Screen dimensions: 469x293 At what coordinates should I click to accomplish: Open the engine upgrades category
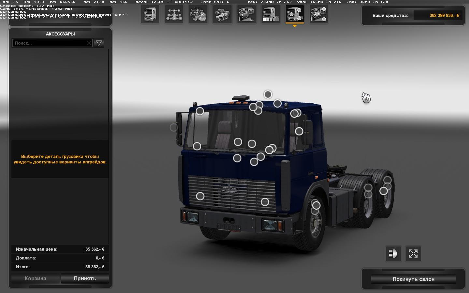tap(198, 14)
